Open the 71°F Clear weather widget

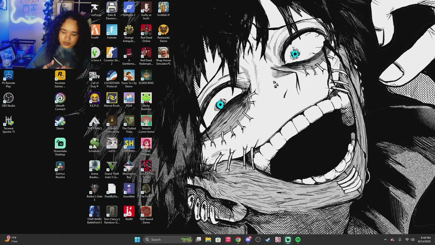(x=11, y=239)
